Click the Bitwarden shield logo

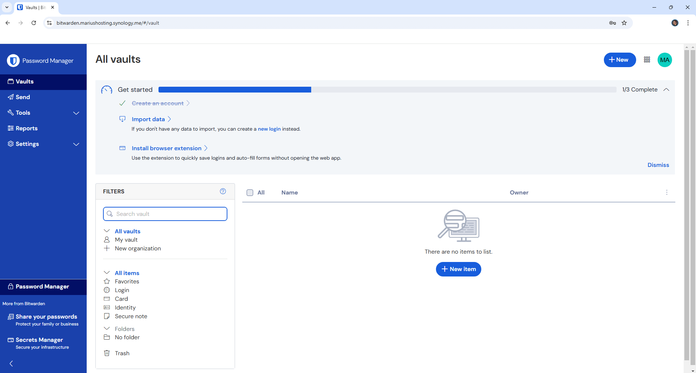[13, 61]
